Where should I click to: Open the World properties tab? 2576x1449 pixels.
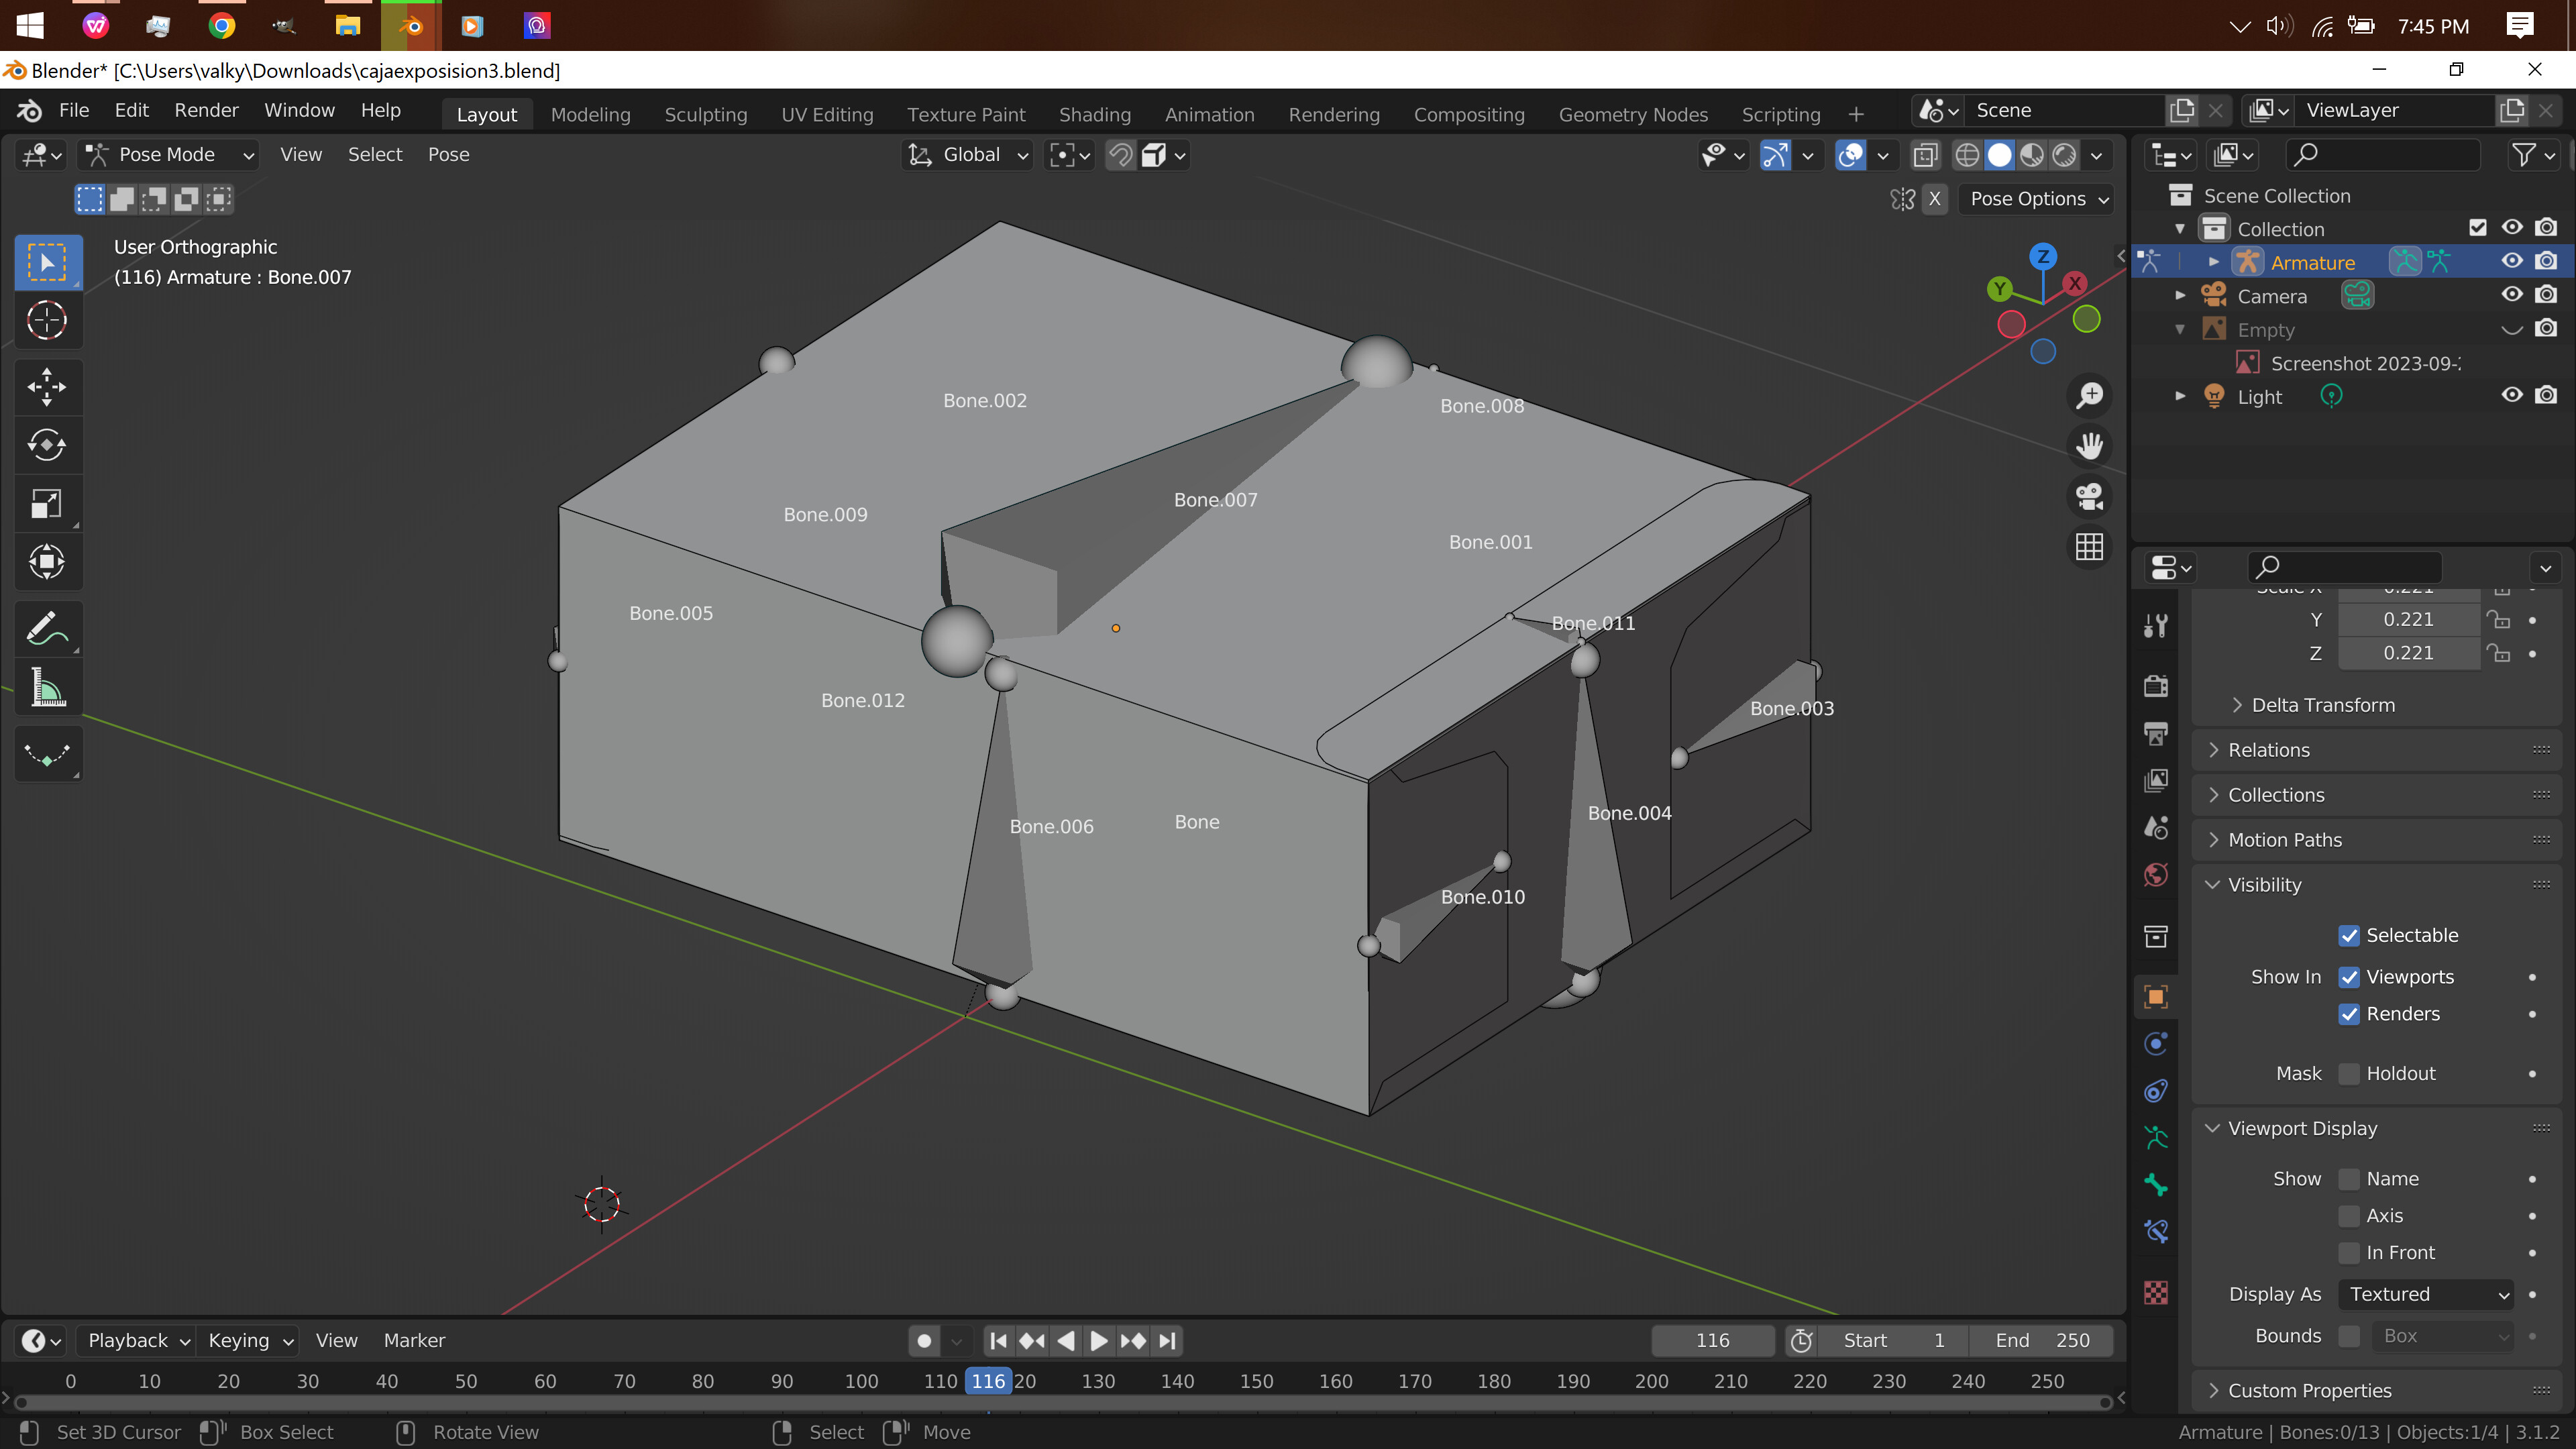2156,875
